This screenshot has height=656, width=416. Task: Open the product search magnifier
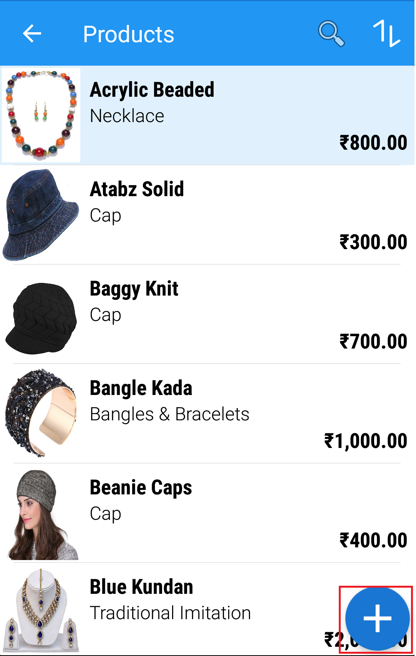point(331,34)
